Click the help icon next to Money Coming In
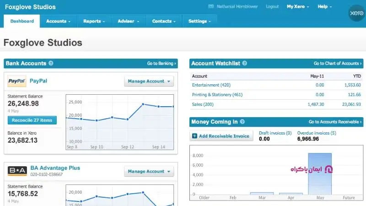 [x=242, y=122]
